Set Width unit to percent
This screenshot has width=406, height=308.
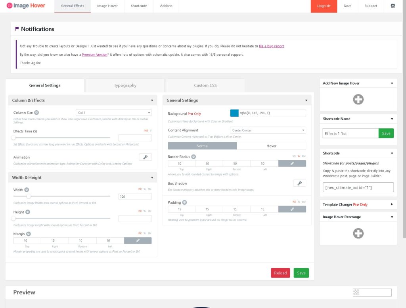pos(144,189)
